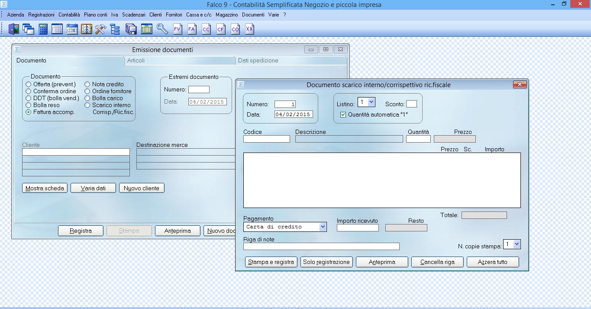591x309 pixels.
Task: Select the Ordine fornitore radio button
Action: [x=87, y=91]
